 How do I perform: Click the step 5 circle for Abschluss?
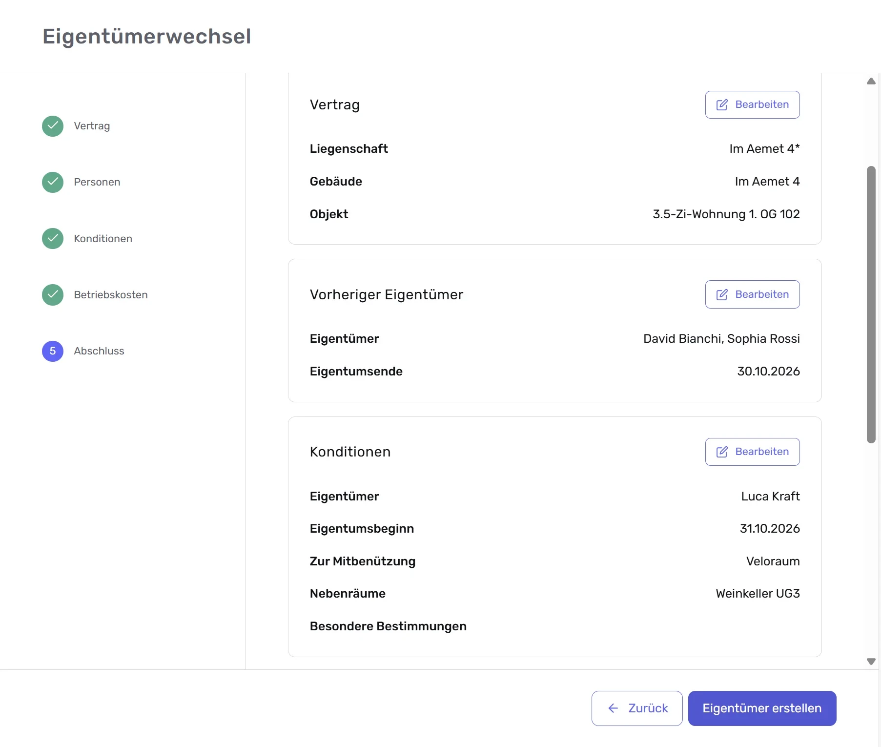pos(53,351)
